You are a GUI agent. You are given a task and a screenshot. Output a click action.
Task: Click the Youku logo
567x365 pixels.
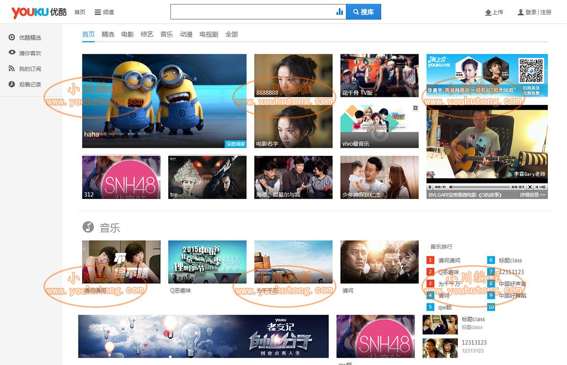click(x=40, y=12)
